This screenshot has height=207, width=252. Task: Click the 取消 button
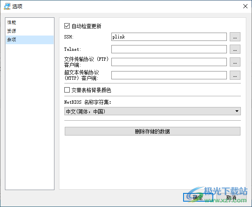[231, 197]
